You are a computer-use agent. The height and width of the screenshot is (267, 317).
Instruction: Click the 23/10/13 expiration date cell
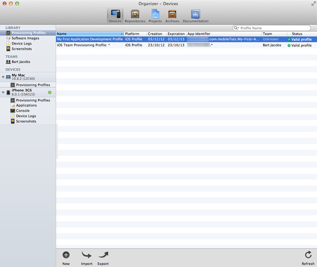176,45
